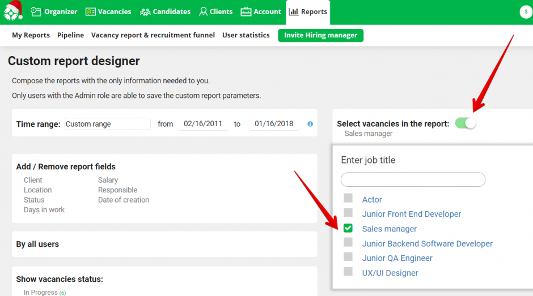Open the Clients section

click(215, 11)
